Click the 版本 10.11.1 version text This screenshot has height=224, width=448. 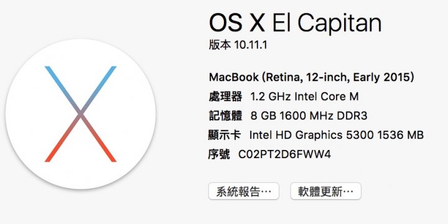(238, 45)
